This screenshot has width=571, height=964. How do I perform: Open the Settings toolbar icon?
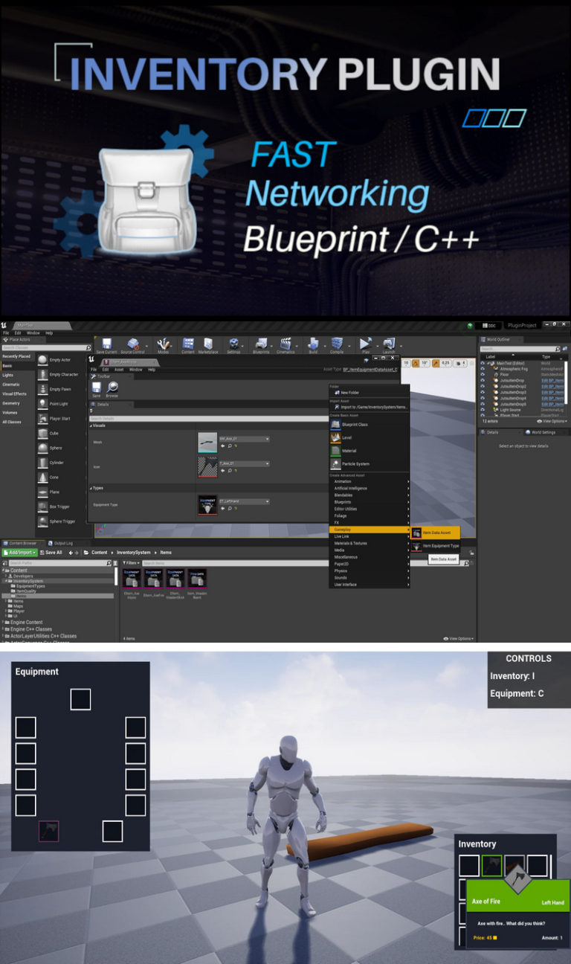[x=233, y=345]
